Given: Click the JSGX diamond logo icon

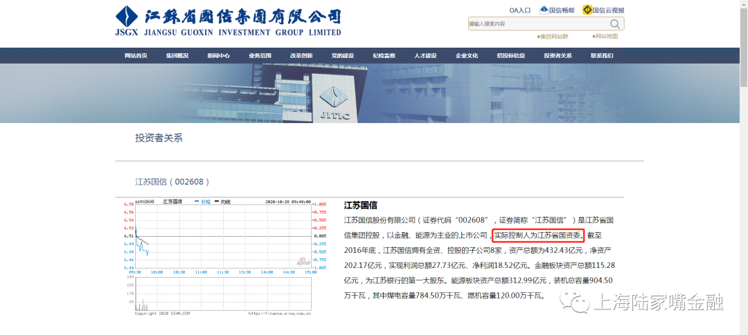Looking at the screenshot, I should click(127, 16).
